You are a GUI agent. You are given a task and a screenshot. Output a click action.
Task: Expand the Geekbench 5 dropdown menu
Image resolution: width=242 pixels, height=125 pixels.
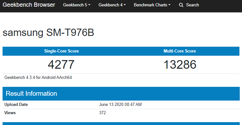tap(77, 5)
